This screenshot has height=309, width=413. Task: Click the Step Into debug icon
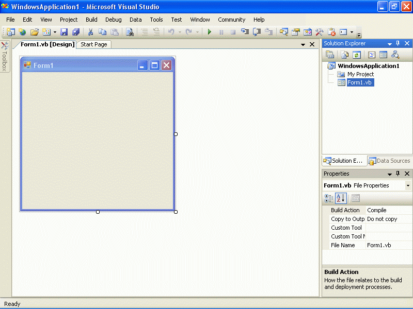click(x=245, y=32)
